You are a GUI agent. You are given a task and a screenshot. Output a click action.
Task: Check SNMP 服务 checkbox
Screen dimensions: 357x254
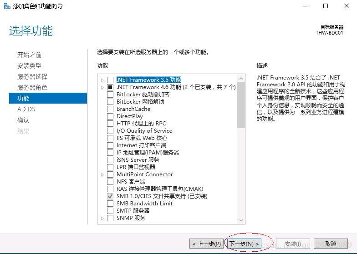(110, 218)
